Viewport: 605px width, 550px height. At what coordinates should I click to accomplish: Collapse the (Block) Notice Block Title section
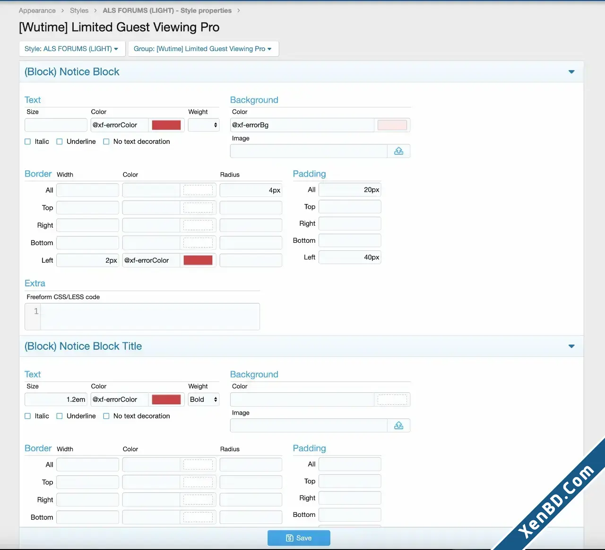(x=571, y=346)
